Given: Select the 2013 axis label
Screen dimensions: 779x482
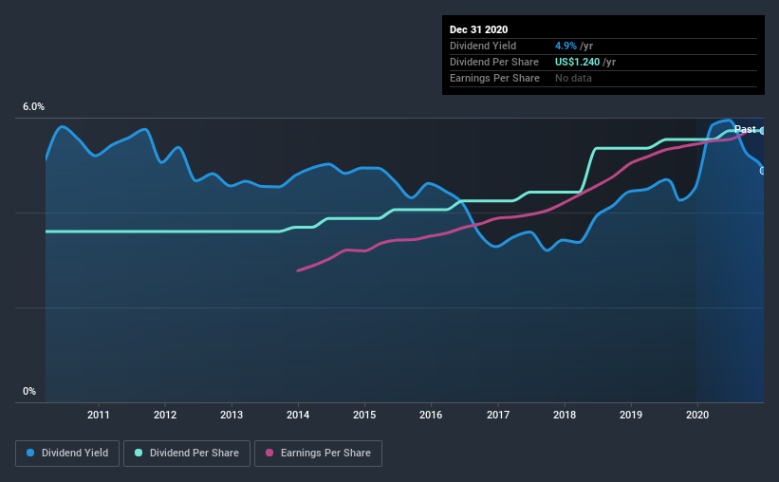Looking at the screenshot, I should pyautogui.click(x=232, y=415).
